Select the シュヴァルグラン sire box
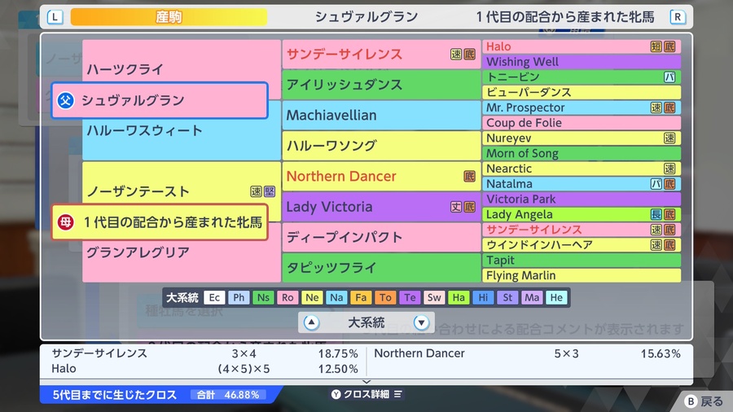The width and height of the screenshot is (733, 412). 160,100
